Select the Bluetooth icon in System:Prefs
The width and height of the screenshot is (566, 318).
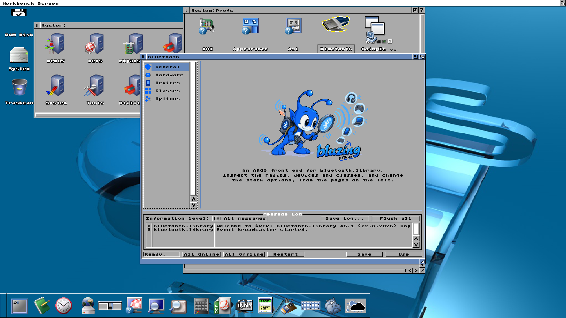coord(336,25)
